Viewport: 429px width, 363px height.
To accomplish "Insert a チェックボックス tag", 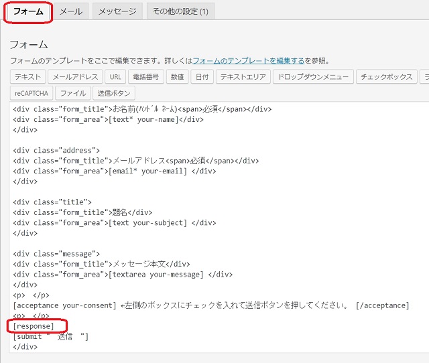I will click(386, 77).
